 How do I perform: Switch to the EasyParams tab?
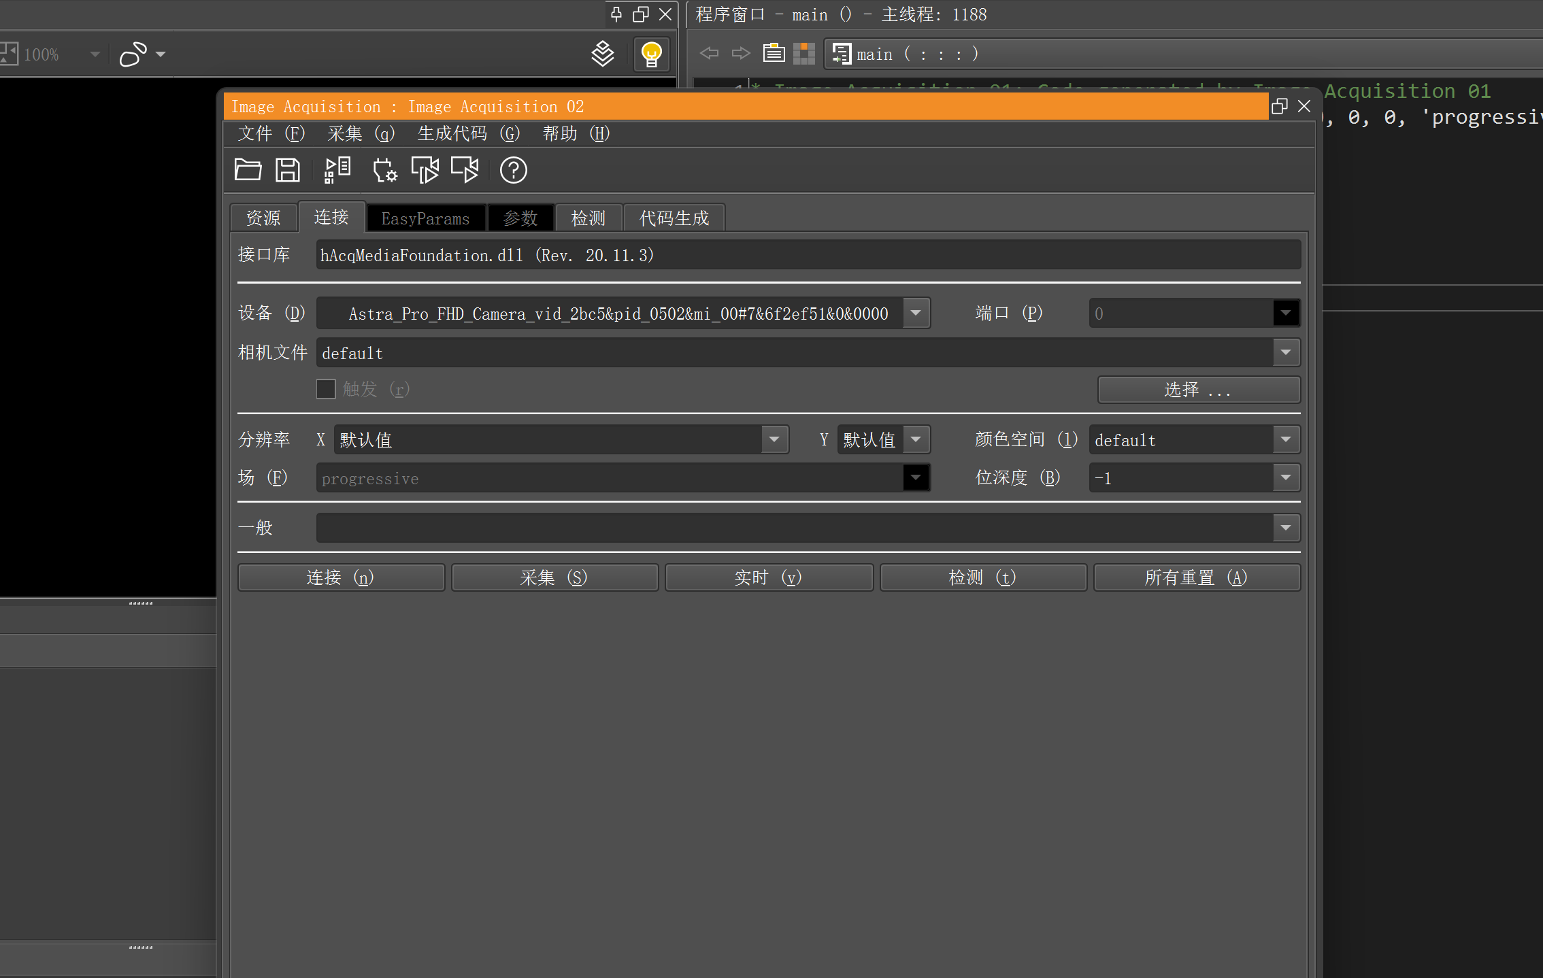pyautogui.click(x=426, y=218)
